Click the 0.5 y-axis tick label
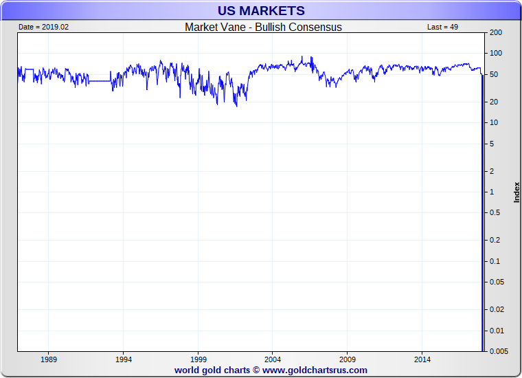Screen dimensions: 522x378 click(495, 213)
